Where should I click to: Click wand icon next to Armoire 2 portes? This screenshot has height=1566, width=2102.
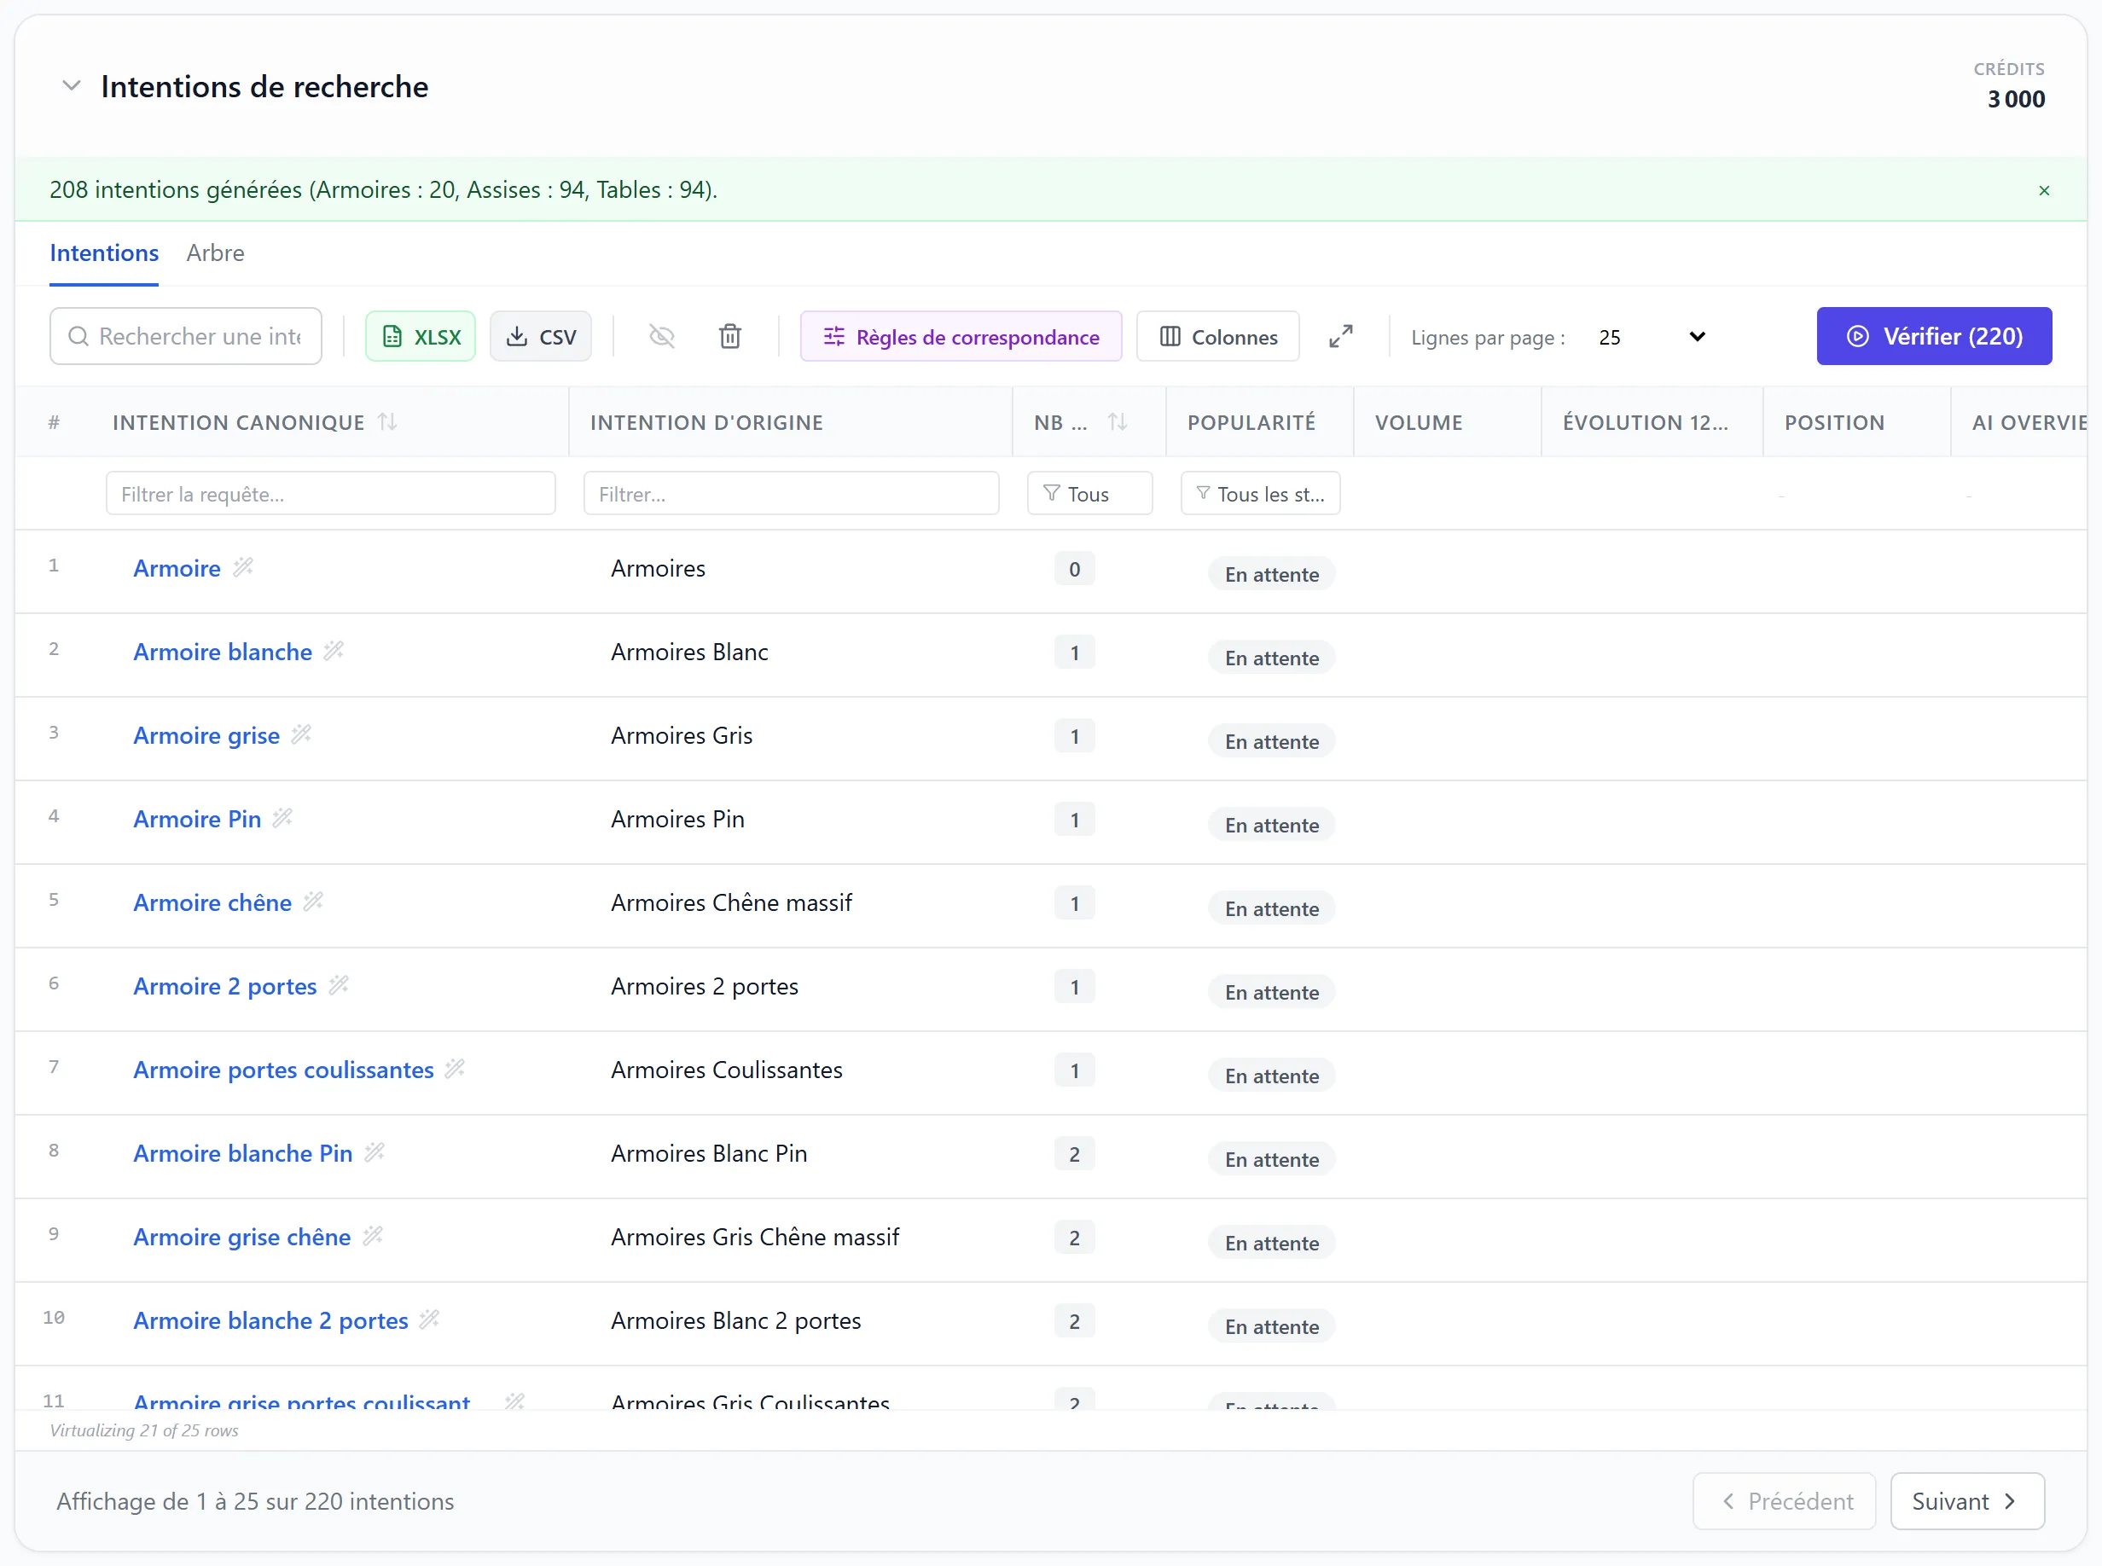(339, 985)
